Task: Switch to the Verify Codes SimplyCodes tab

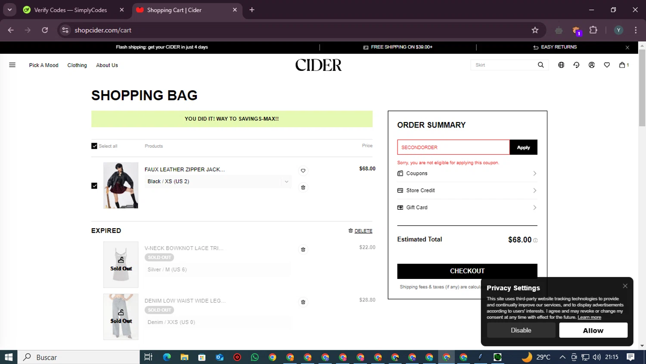Action: tap(71, 10)
